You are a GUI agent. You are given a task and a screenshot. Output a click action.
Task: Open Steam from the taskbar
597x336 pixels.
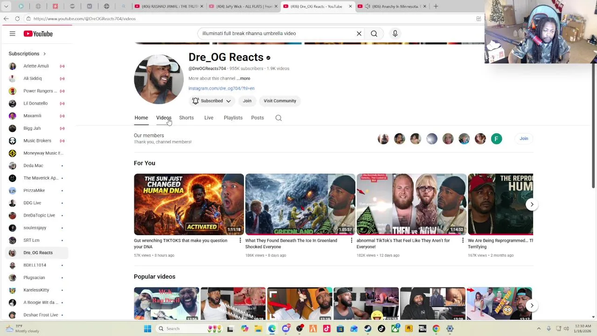tap(368, 329)
